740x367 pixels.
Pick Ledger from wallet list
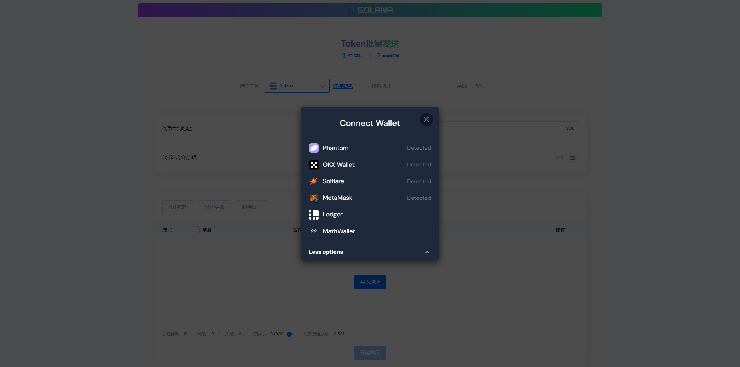point(370,215)
